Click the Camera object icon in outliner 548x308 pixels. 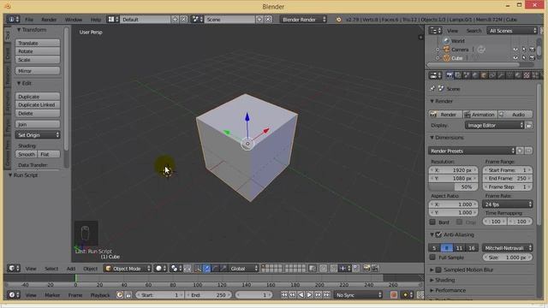tap(446, 50)
